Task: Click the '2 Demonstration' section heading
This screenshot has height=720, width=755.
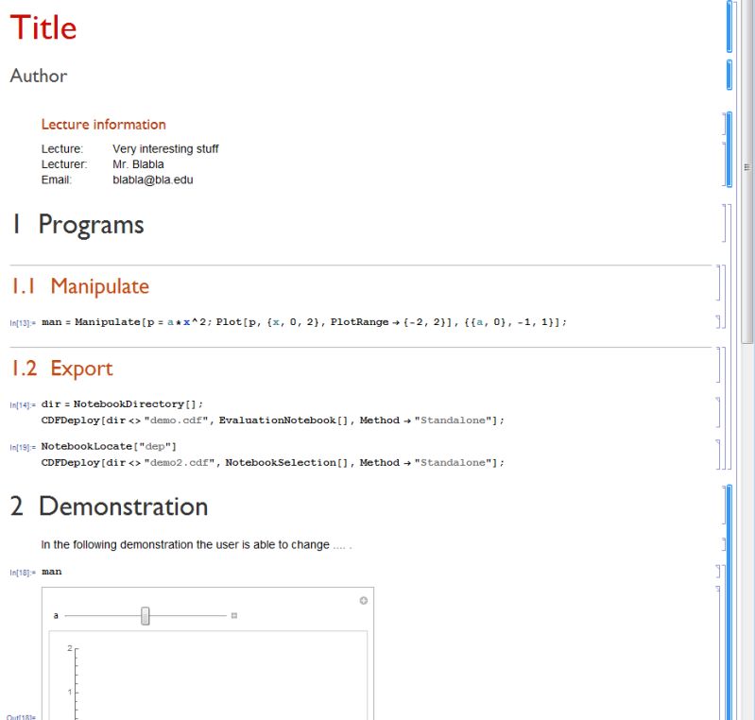Action: (109, 506)
